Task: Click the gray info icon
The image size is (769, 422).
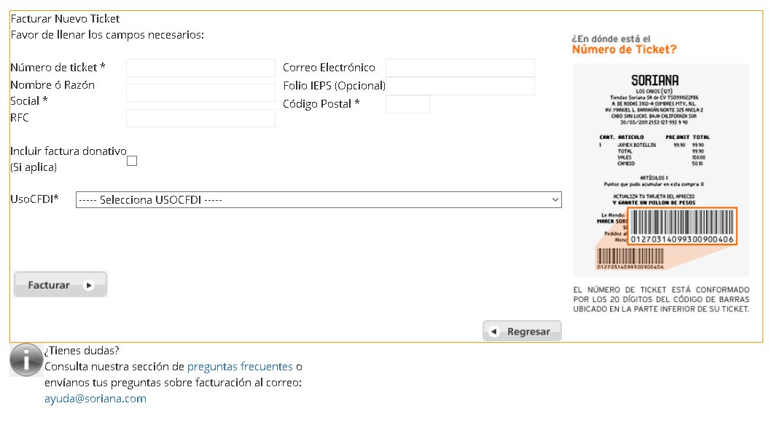Action: click(x=26, y=360)
